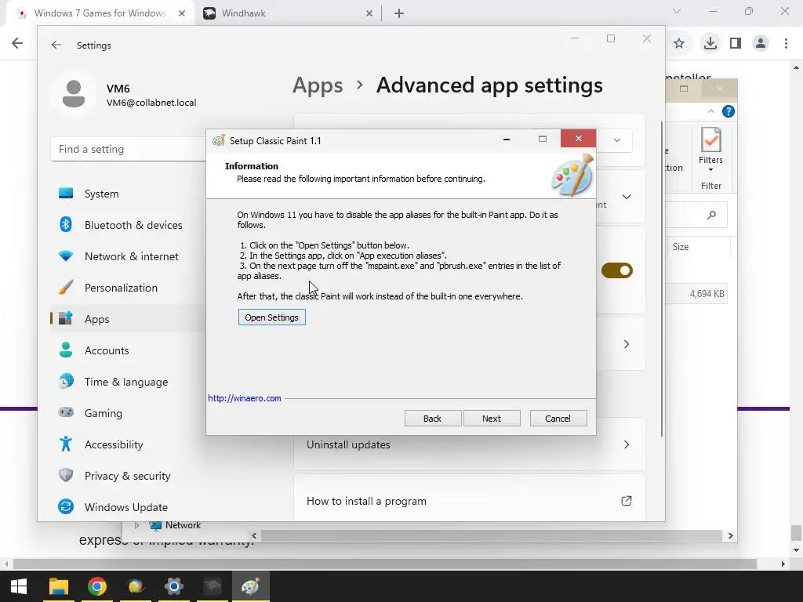
Task: Toggle the switch in Advanced app settings
Action: pyautogui.click(x=616, y=270)
